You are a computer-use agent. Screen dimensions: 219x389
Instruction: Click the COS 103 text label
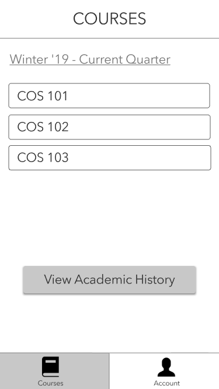43,157
